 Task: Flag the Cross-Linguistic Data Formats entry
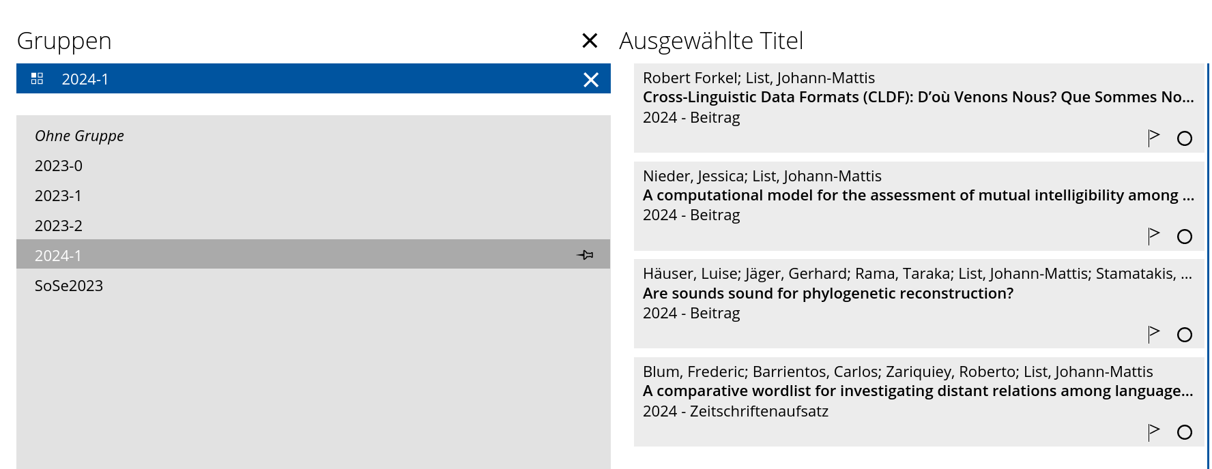click(x=1153, y=138)
